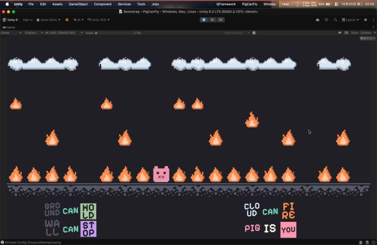The image size is (377, 245).
Task: Click the YOU word block
Action: point(289,230)
